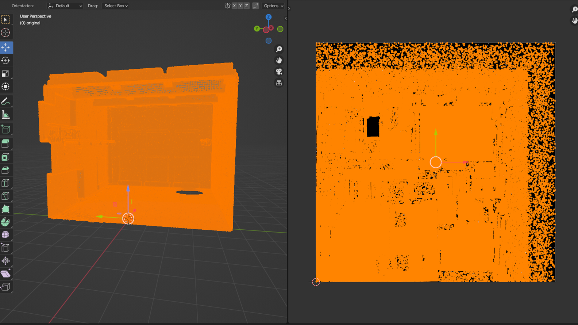Toggle X axis mirror

point(234,6)
